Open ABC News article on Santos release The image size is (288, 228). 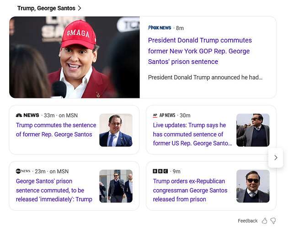pos(54,190)
